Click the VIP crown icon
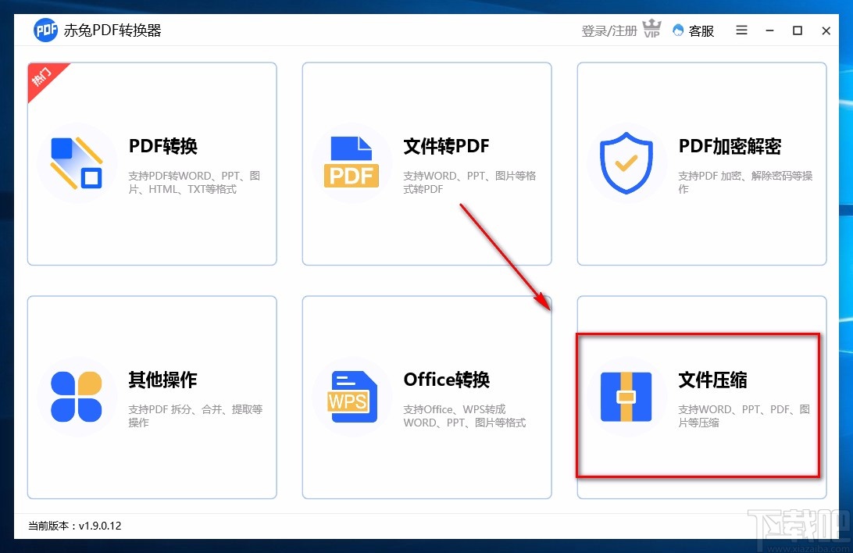Viewport: 853px width, 553px height. pos(651,28)
